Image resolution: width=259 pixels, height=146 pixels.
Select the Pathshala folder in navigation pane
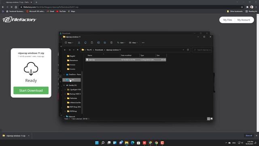coord(72,98)
